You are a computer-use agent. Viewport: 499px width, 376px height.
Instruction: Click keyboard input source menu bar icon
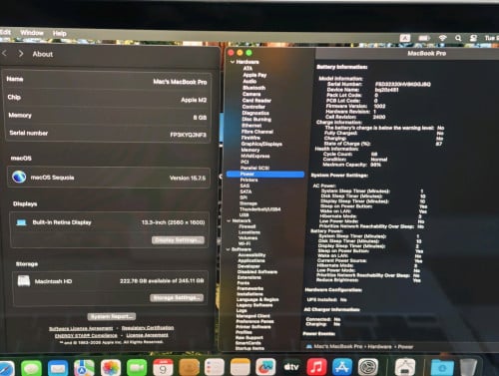(x=405, y=38)
